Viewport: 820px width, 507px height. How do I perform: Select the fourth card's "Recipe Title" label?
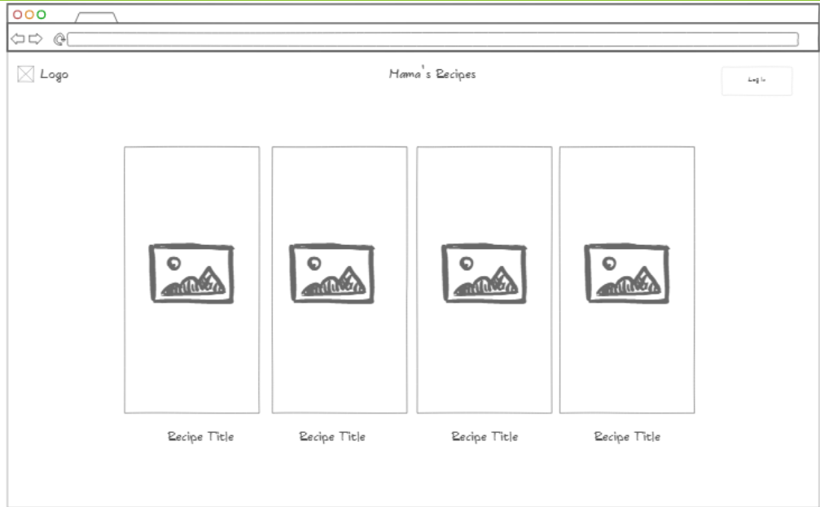pos(627,436)
